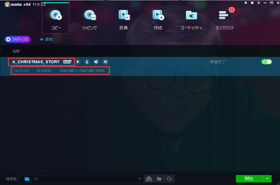Open advanced settings wrench icon for A_CHRISTMAS_STORY
The width and height of the screenshot is (280, 185).
tap(96, 62)
